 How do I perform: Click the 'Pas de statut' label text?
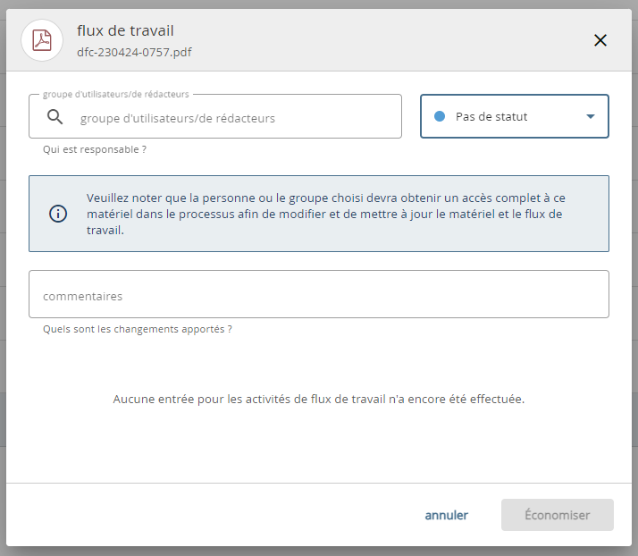click(x=491, y=116)
